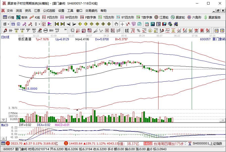This screenshot has height=152, width=226.
Task: Open the P四方形 tool
Action: (50, 17)
